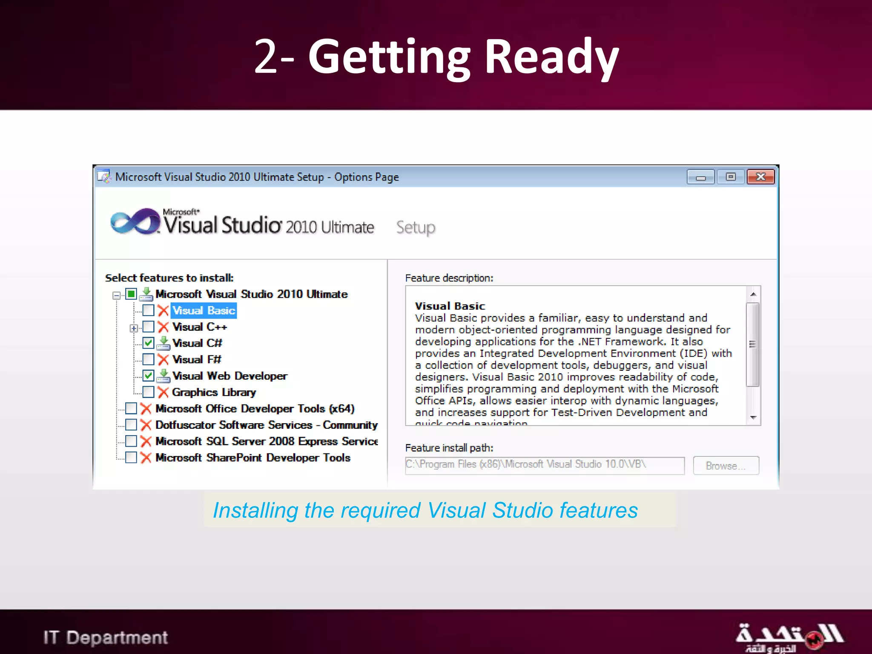Check the Visual F# checkbox

coord(148,360)
